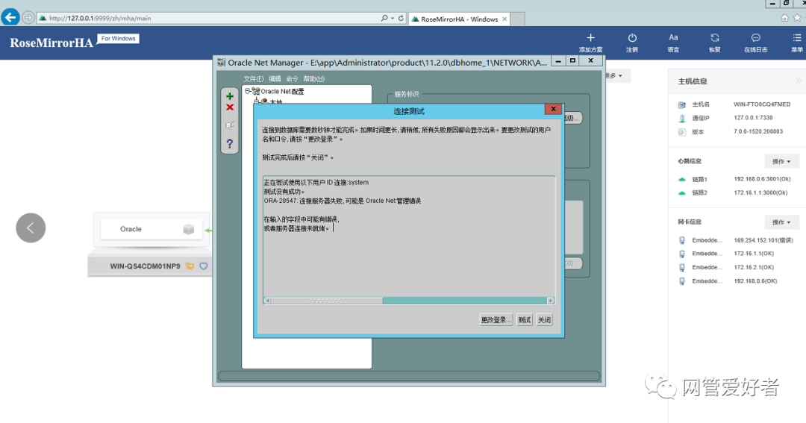Click the 172.16.1.1:3000(Ok) link value
The image size is (806, 423).
pos(760,192)
